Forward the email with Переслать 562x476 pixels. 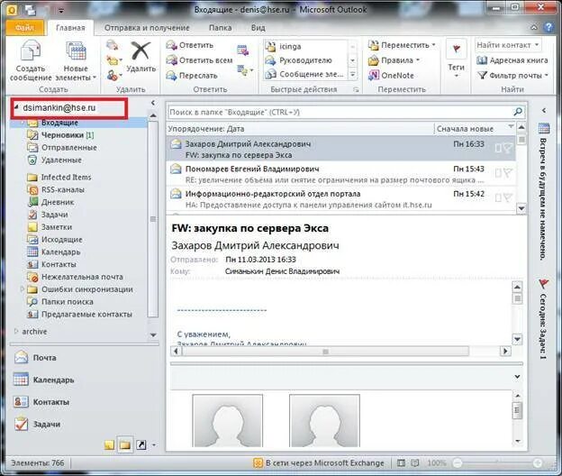coord(192,76)
